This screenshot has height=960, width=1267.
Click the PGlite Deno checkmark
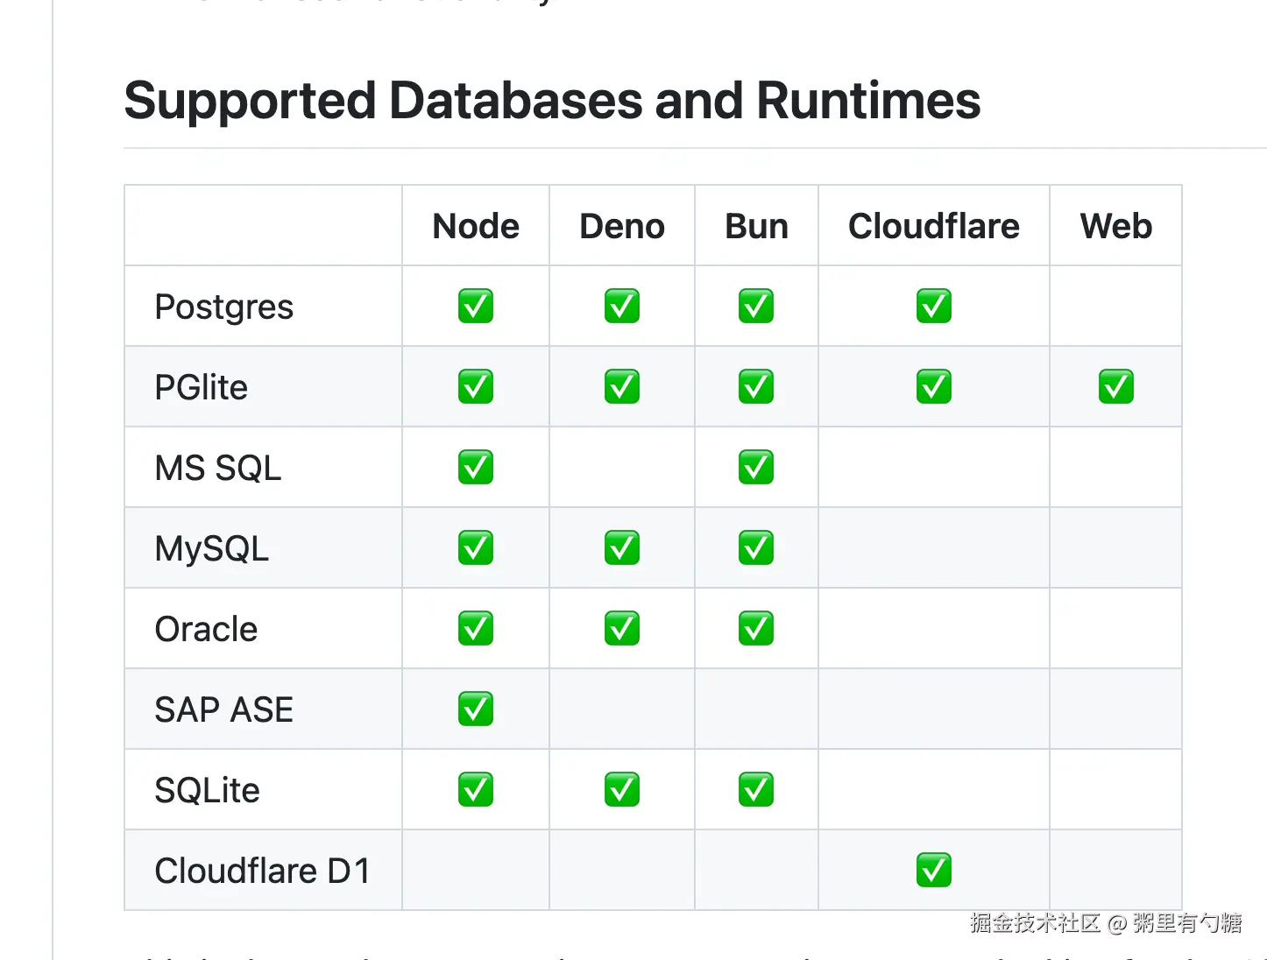pos(622,387)
